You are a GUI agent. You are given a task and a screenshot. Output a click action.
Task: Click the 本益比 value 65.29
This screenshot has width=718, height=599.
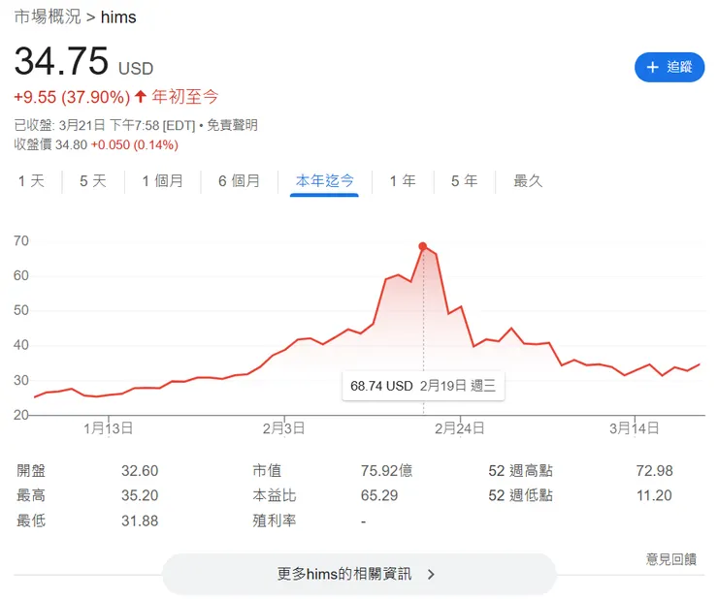[379, 495]
